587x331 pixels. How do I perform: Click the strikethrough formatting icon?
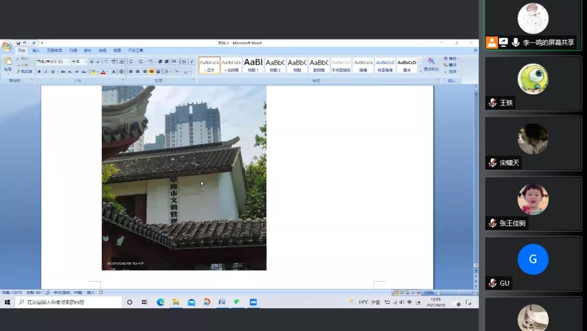pyautogui.click(x=63, y=72)
